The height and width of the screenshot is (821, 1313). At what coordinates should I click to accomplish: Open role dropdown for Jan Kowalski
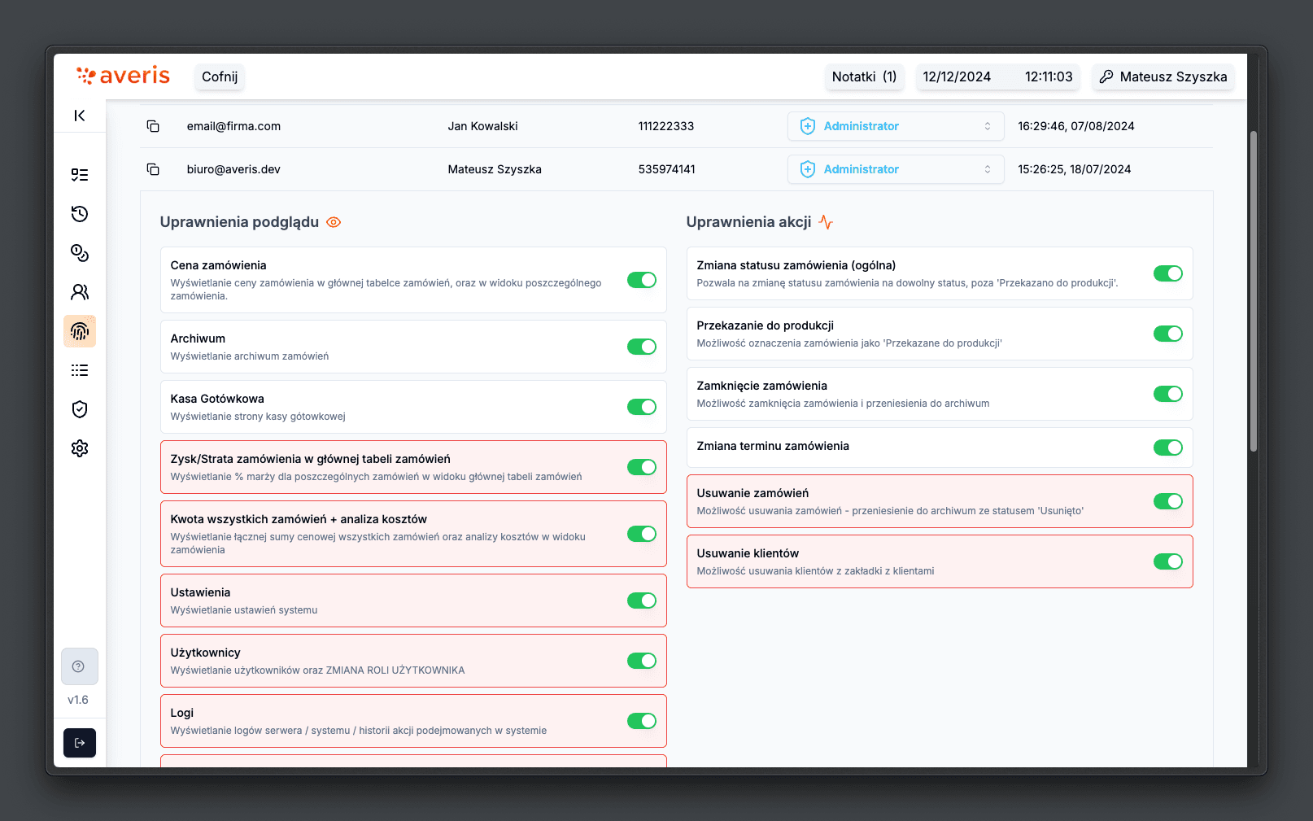coord(896,126)
